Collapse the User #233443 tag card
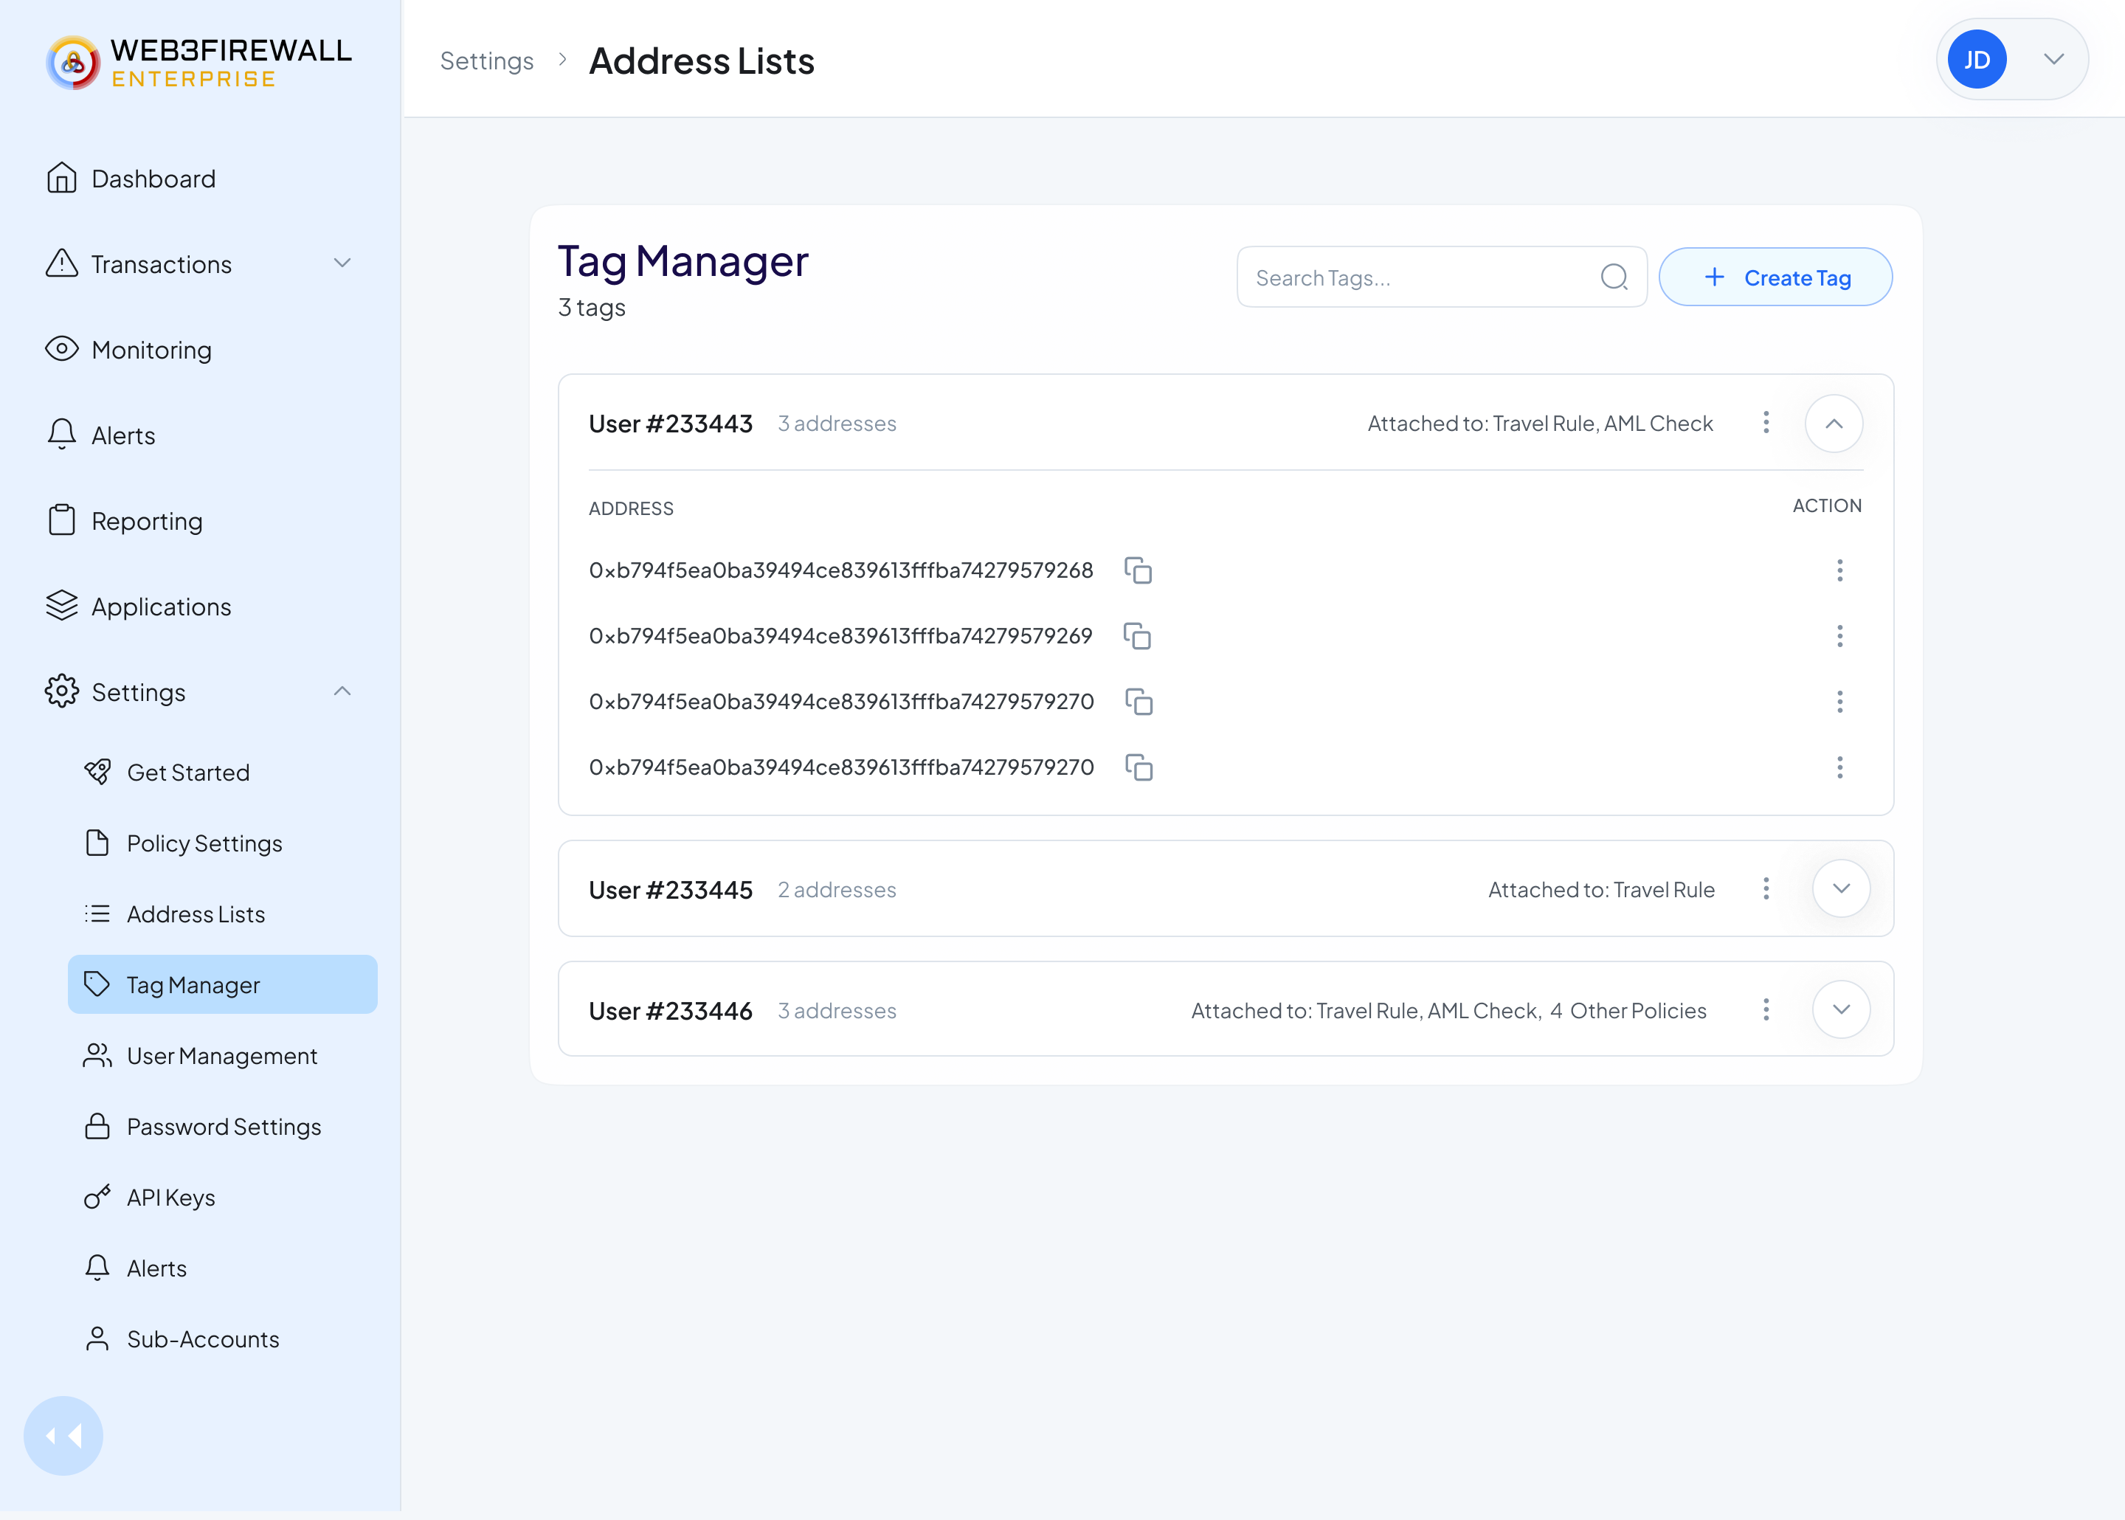Viewport: 2125px width, 1520px height. (1833, 424)
